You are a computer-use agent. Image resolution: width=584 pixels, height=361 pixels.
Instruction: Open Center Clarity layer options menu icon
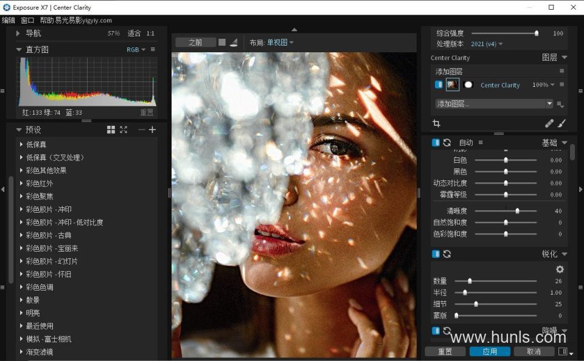[x=561, y=84]
